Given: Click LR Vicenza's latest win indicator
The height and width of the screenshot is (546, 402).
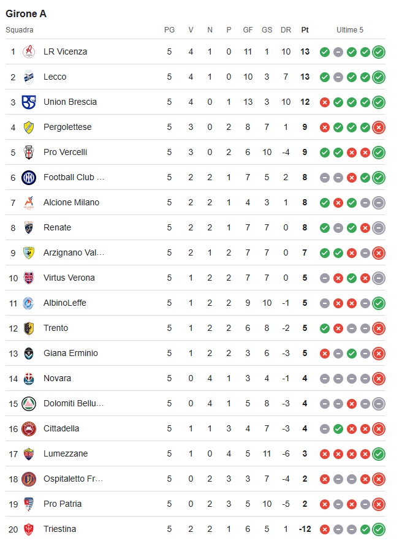Looking at the screenshot, I should [379, 52].
